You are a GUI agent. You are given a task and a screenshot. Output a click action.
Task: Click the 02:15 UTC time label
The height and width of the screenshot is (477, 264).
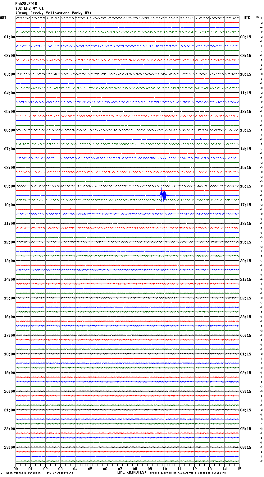coord(246,373)
